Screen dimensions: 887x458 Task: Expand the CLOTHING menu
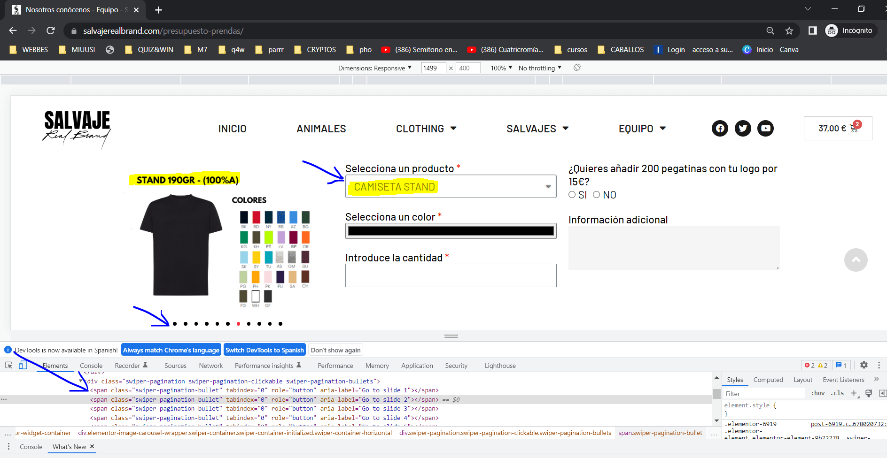[x=426, y=129]
